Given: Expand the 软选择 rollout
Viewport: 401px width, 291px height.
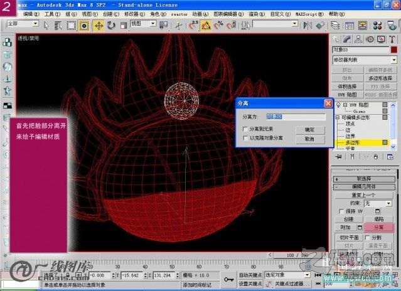Looking at the screenshot, I should (x=364, y=179).
